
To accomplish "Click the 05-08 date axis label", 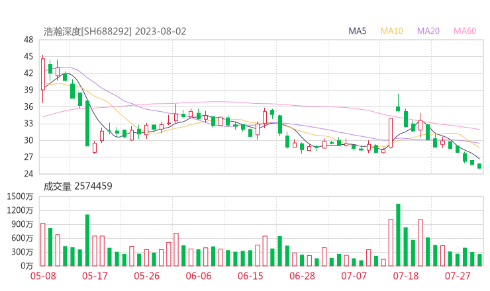I will [x=43, y=276].
